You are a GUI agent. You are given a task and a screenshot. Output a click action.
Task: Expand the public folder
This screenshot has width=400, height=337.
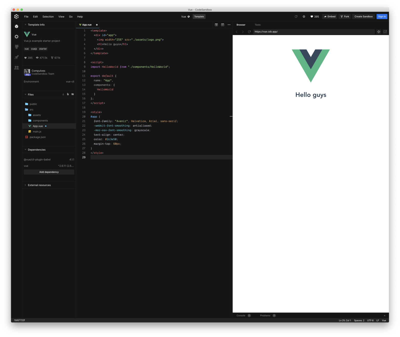pyautogui.click(x=33, y=104)
